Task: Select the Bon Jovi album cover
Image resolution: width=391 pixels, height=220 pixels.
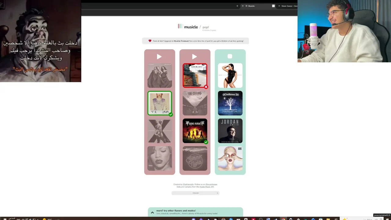Action: pos(195,75)
